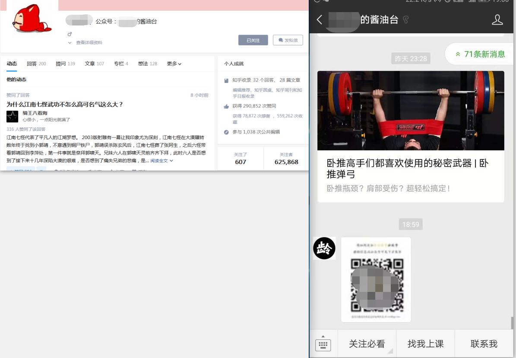Open the account profile via person icon top right
This screenshot has height=358, width=516.
click(498, 19)
